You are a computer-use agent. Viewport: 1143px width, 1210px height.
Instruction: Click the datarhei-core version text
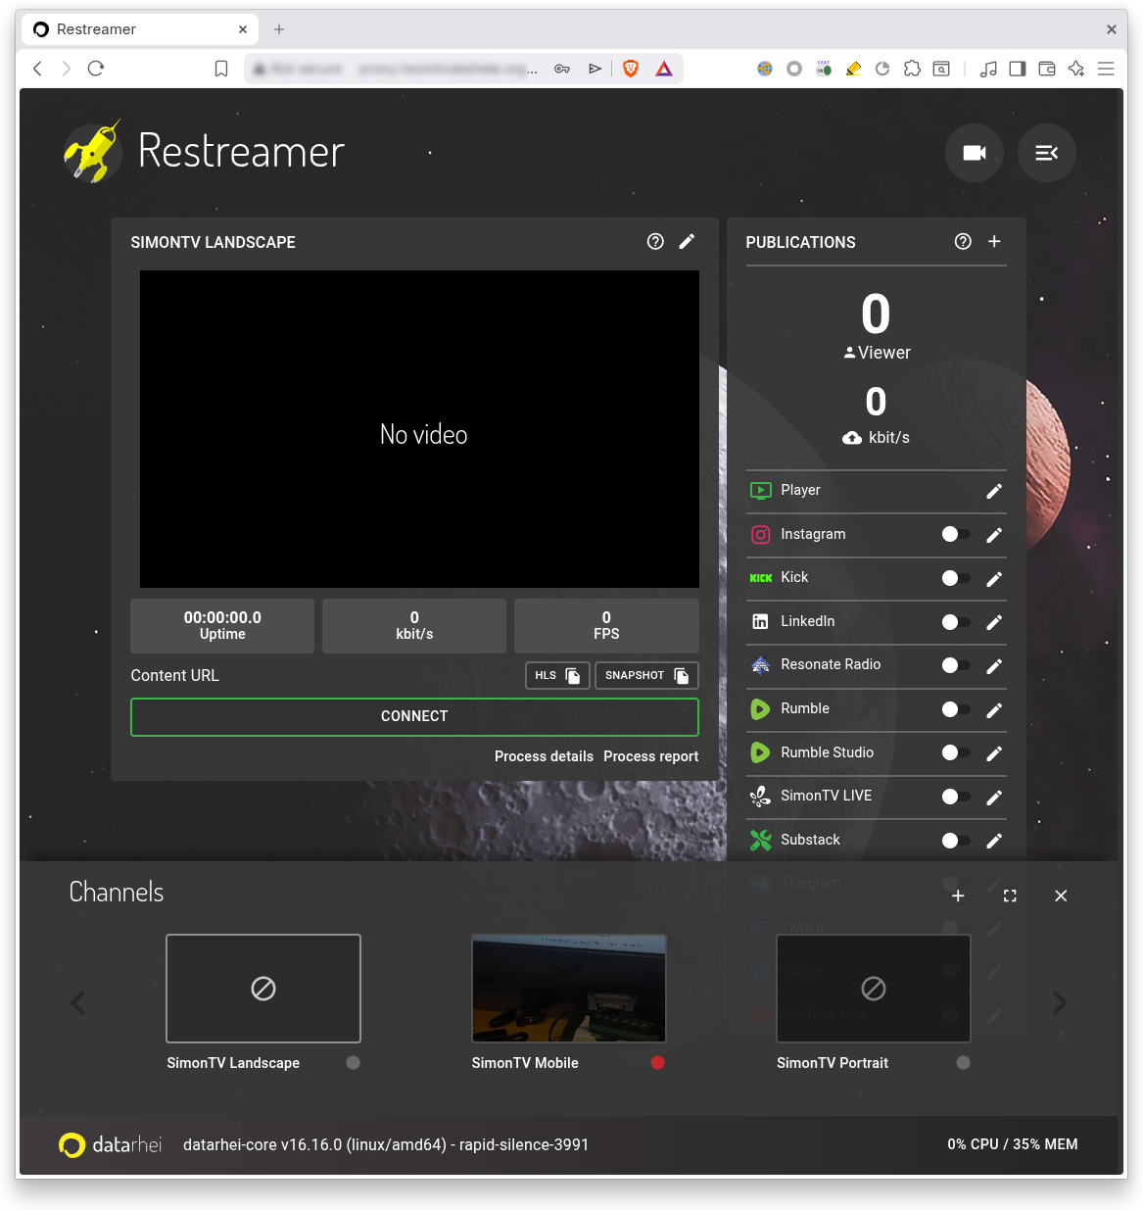pyautogui.click(x=386, y=1144)
